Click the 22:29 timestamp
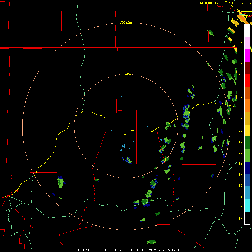Image resolution: width=252 pixels, height=252 pixels. coord(172,250)
